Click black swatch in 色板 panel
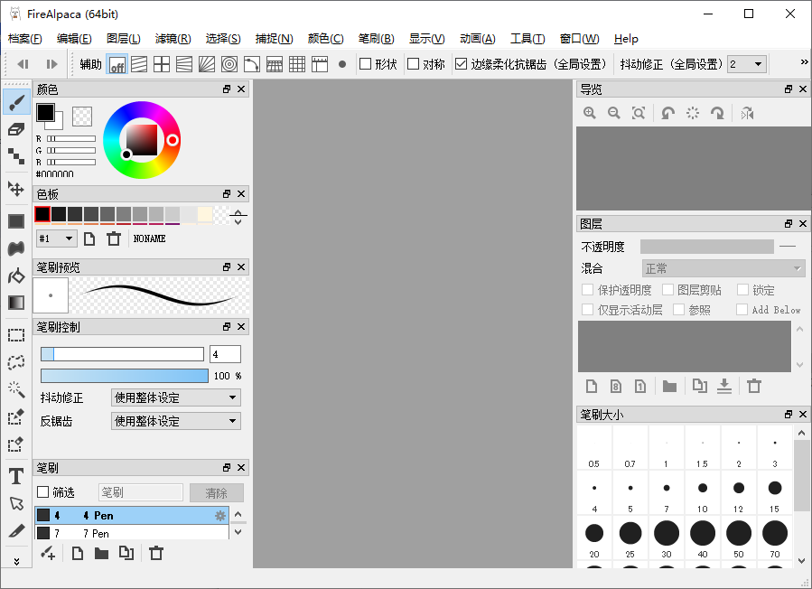 [x=42, y=214]
